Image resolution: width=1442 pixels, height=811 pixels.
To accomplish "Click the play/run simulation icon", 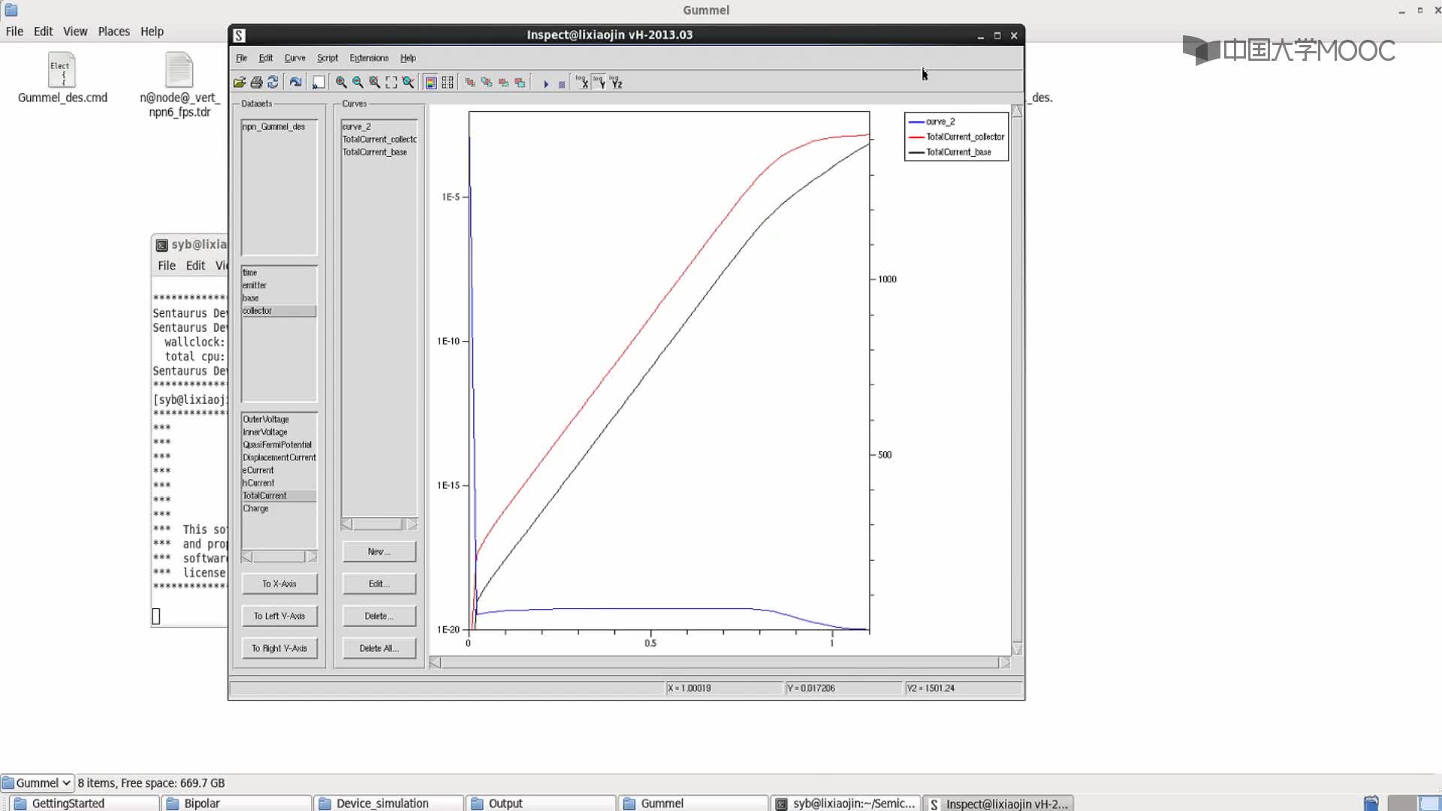I will click(x=545, y=82).
